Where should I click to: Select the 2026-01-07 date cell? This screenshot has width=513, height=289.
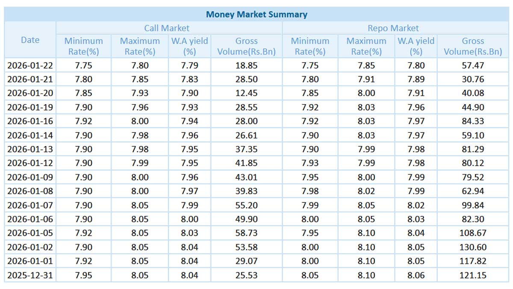tap(30, 205)
